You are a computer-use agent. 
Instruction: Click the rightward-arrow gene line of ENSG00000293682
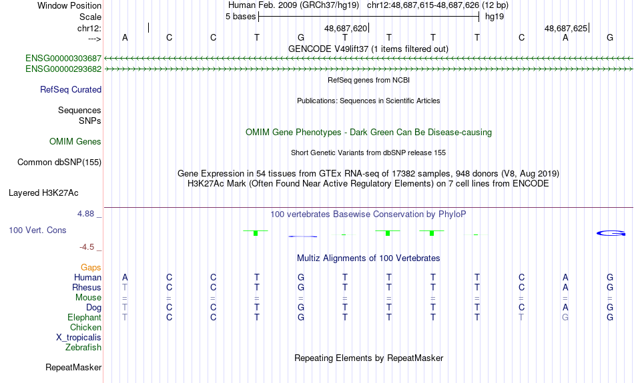click(x=369, y=69)
